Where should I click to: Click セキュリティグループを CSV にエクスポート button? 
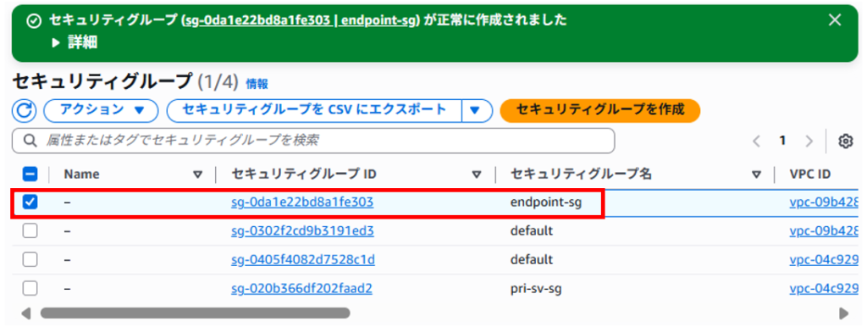[x=314, y=110]
